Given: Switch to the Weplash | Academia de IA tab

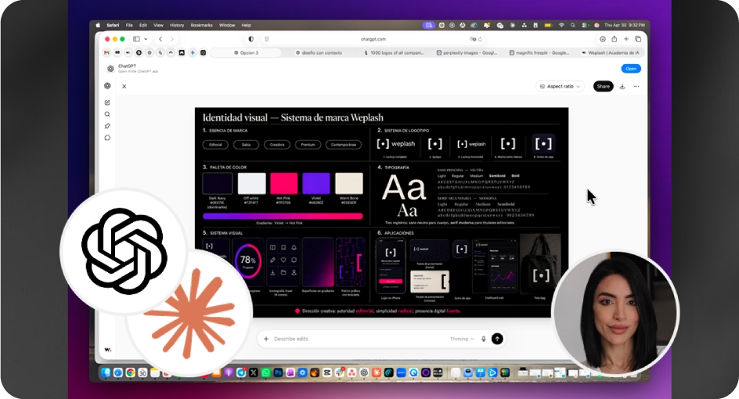Looking at the screenshot, I should click(610, 52).
